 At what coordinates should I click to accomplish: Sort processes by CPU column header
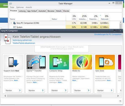click(x=74, y=17)
